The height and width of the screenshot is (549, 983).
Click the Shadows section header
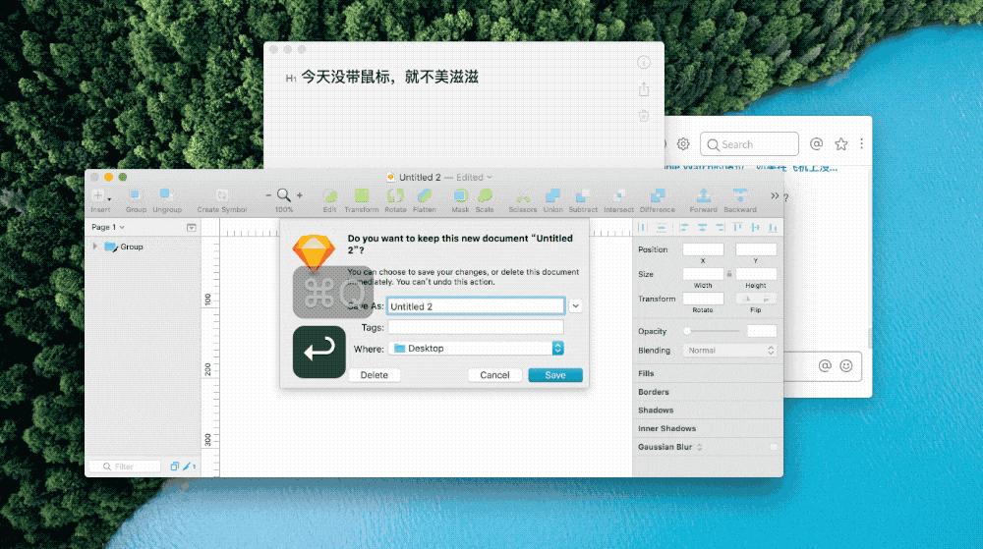click(x=655, y=410)
